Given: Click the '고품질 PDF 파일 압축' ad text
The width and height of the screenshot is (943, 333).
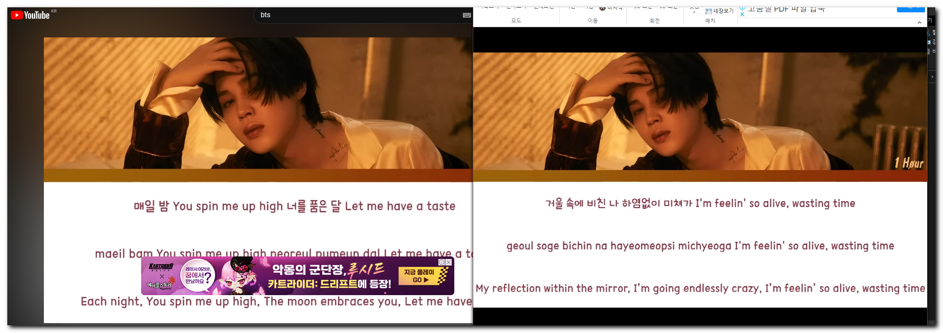Looking at the screenshot, I should (x=786, y=9).
